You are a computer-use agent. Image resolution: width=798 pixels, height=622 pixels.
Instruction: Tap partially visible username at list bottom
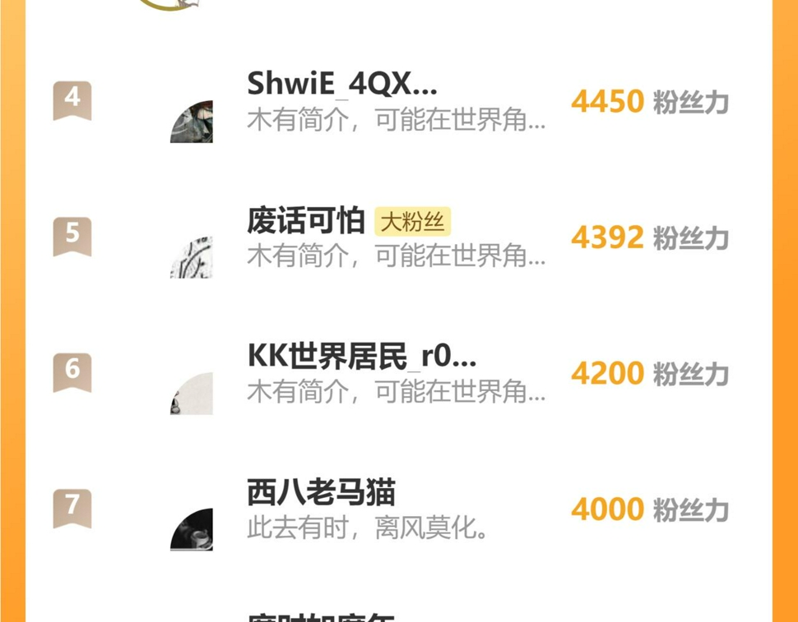point(321,617)
